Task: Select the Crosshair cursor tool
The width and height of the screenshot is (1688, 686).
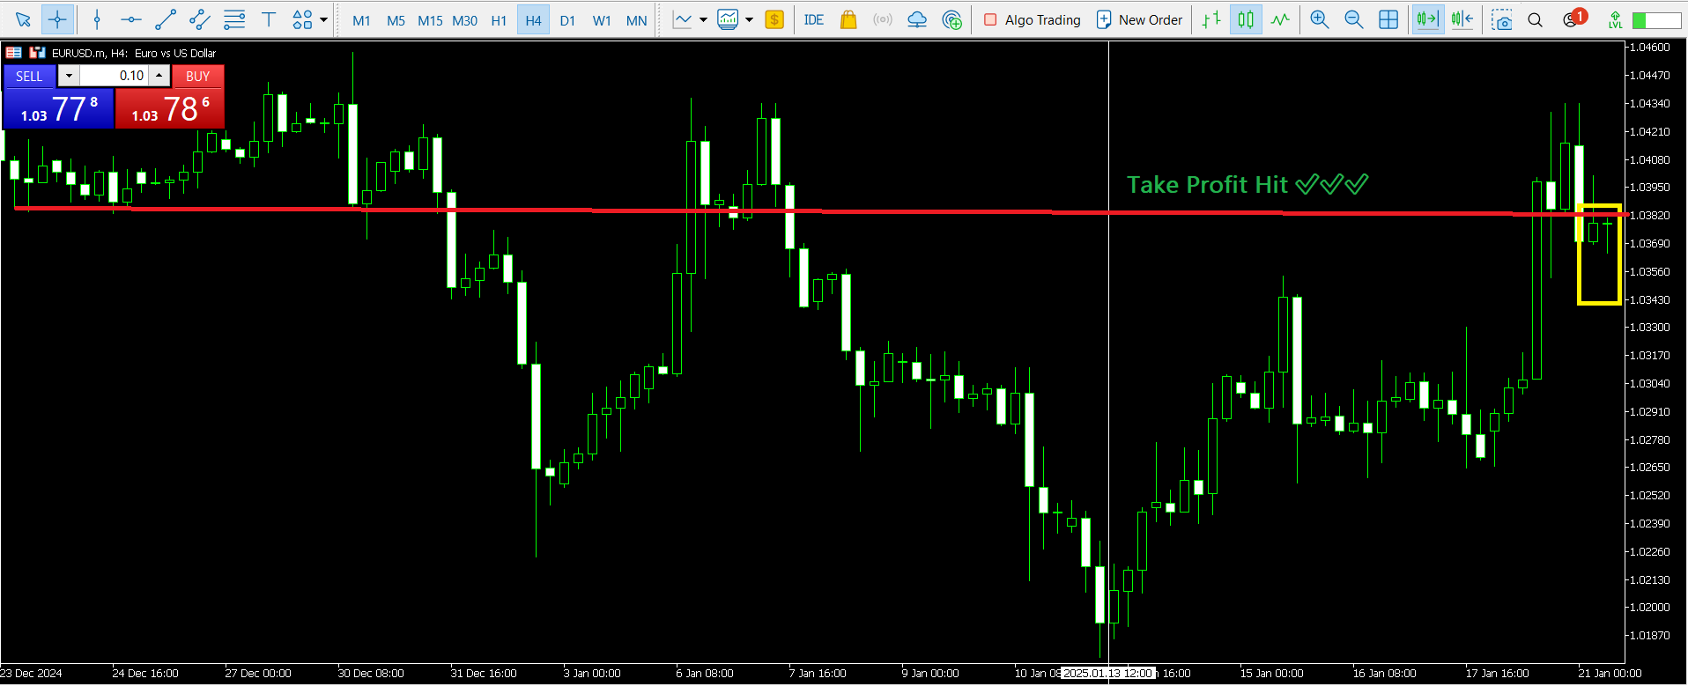Action: click(57, 19)
